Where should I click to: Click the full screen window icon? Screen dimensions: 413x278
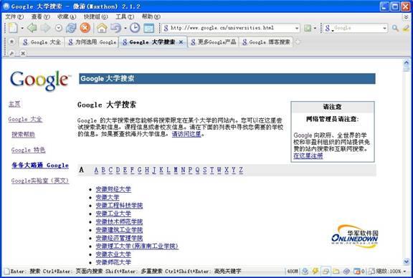pos(149,28)
